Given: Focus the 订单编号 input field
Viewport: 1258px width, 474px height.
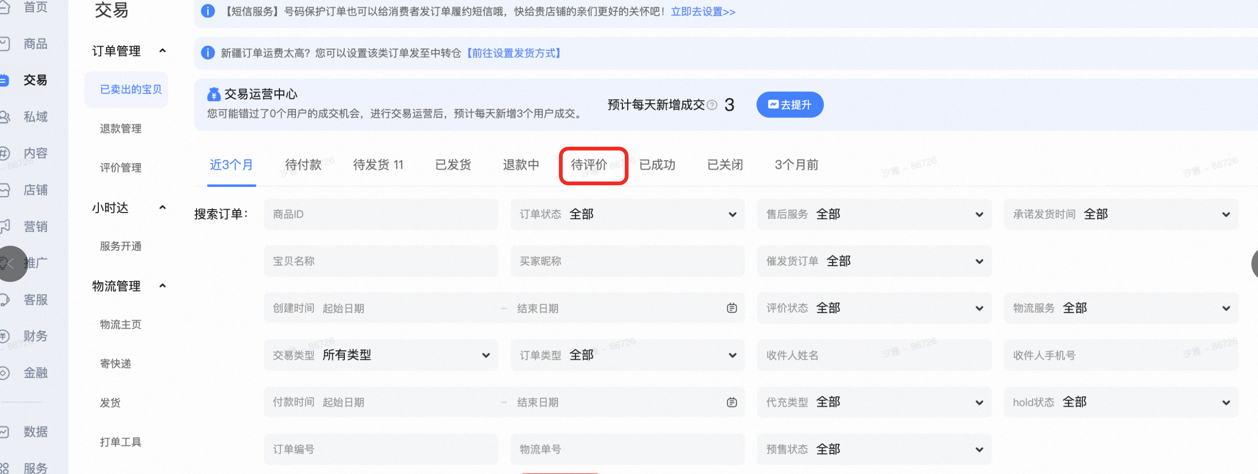Looking at the screenshot, I should [381, 449].
